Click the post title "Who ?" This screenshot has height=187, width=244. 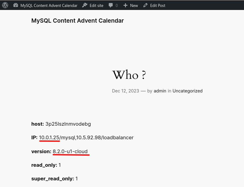tap(129, 75)
